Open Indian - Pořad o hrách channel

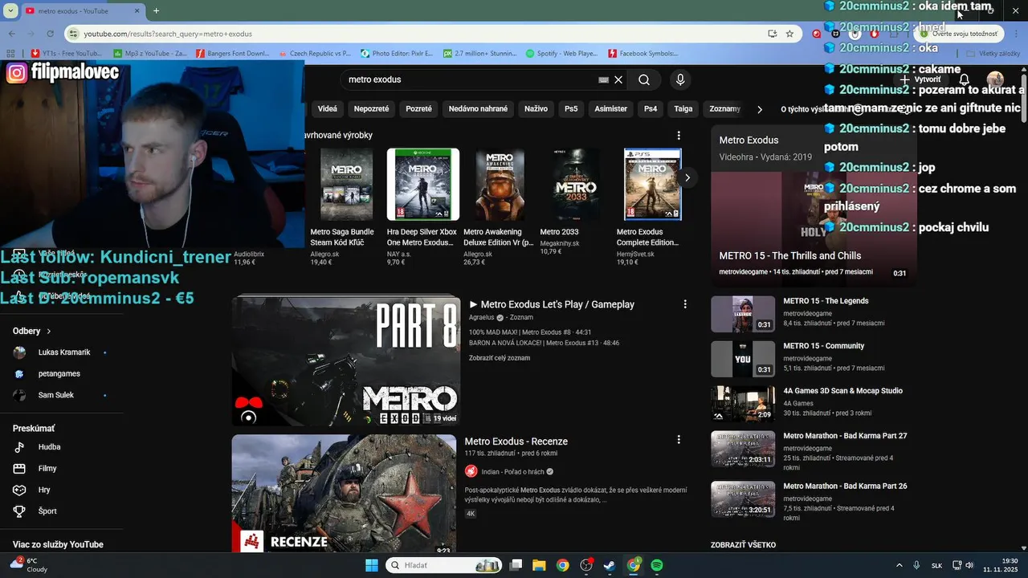512,472
